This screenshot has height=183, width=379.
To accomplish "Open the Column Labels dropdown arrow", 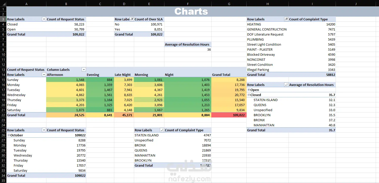I will [x=84, y=70].
